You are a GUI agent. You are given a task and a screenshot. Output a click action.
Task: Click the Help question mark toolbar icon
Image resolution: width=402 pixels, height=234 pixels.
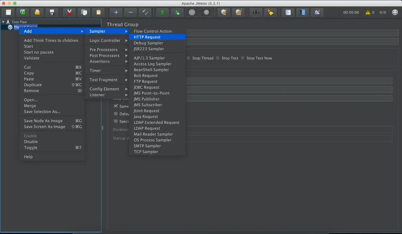pyautogui.click(x=303, y=12)
